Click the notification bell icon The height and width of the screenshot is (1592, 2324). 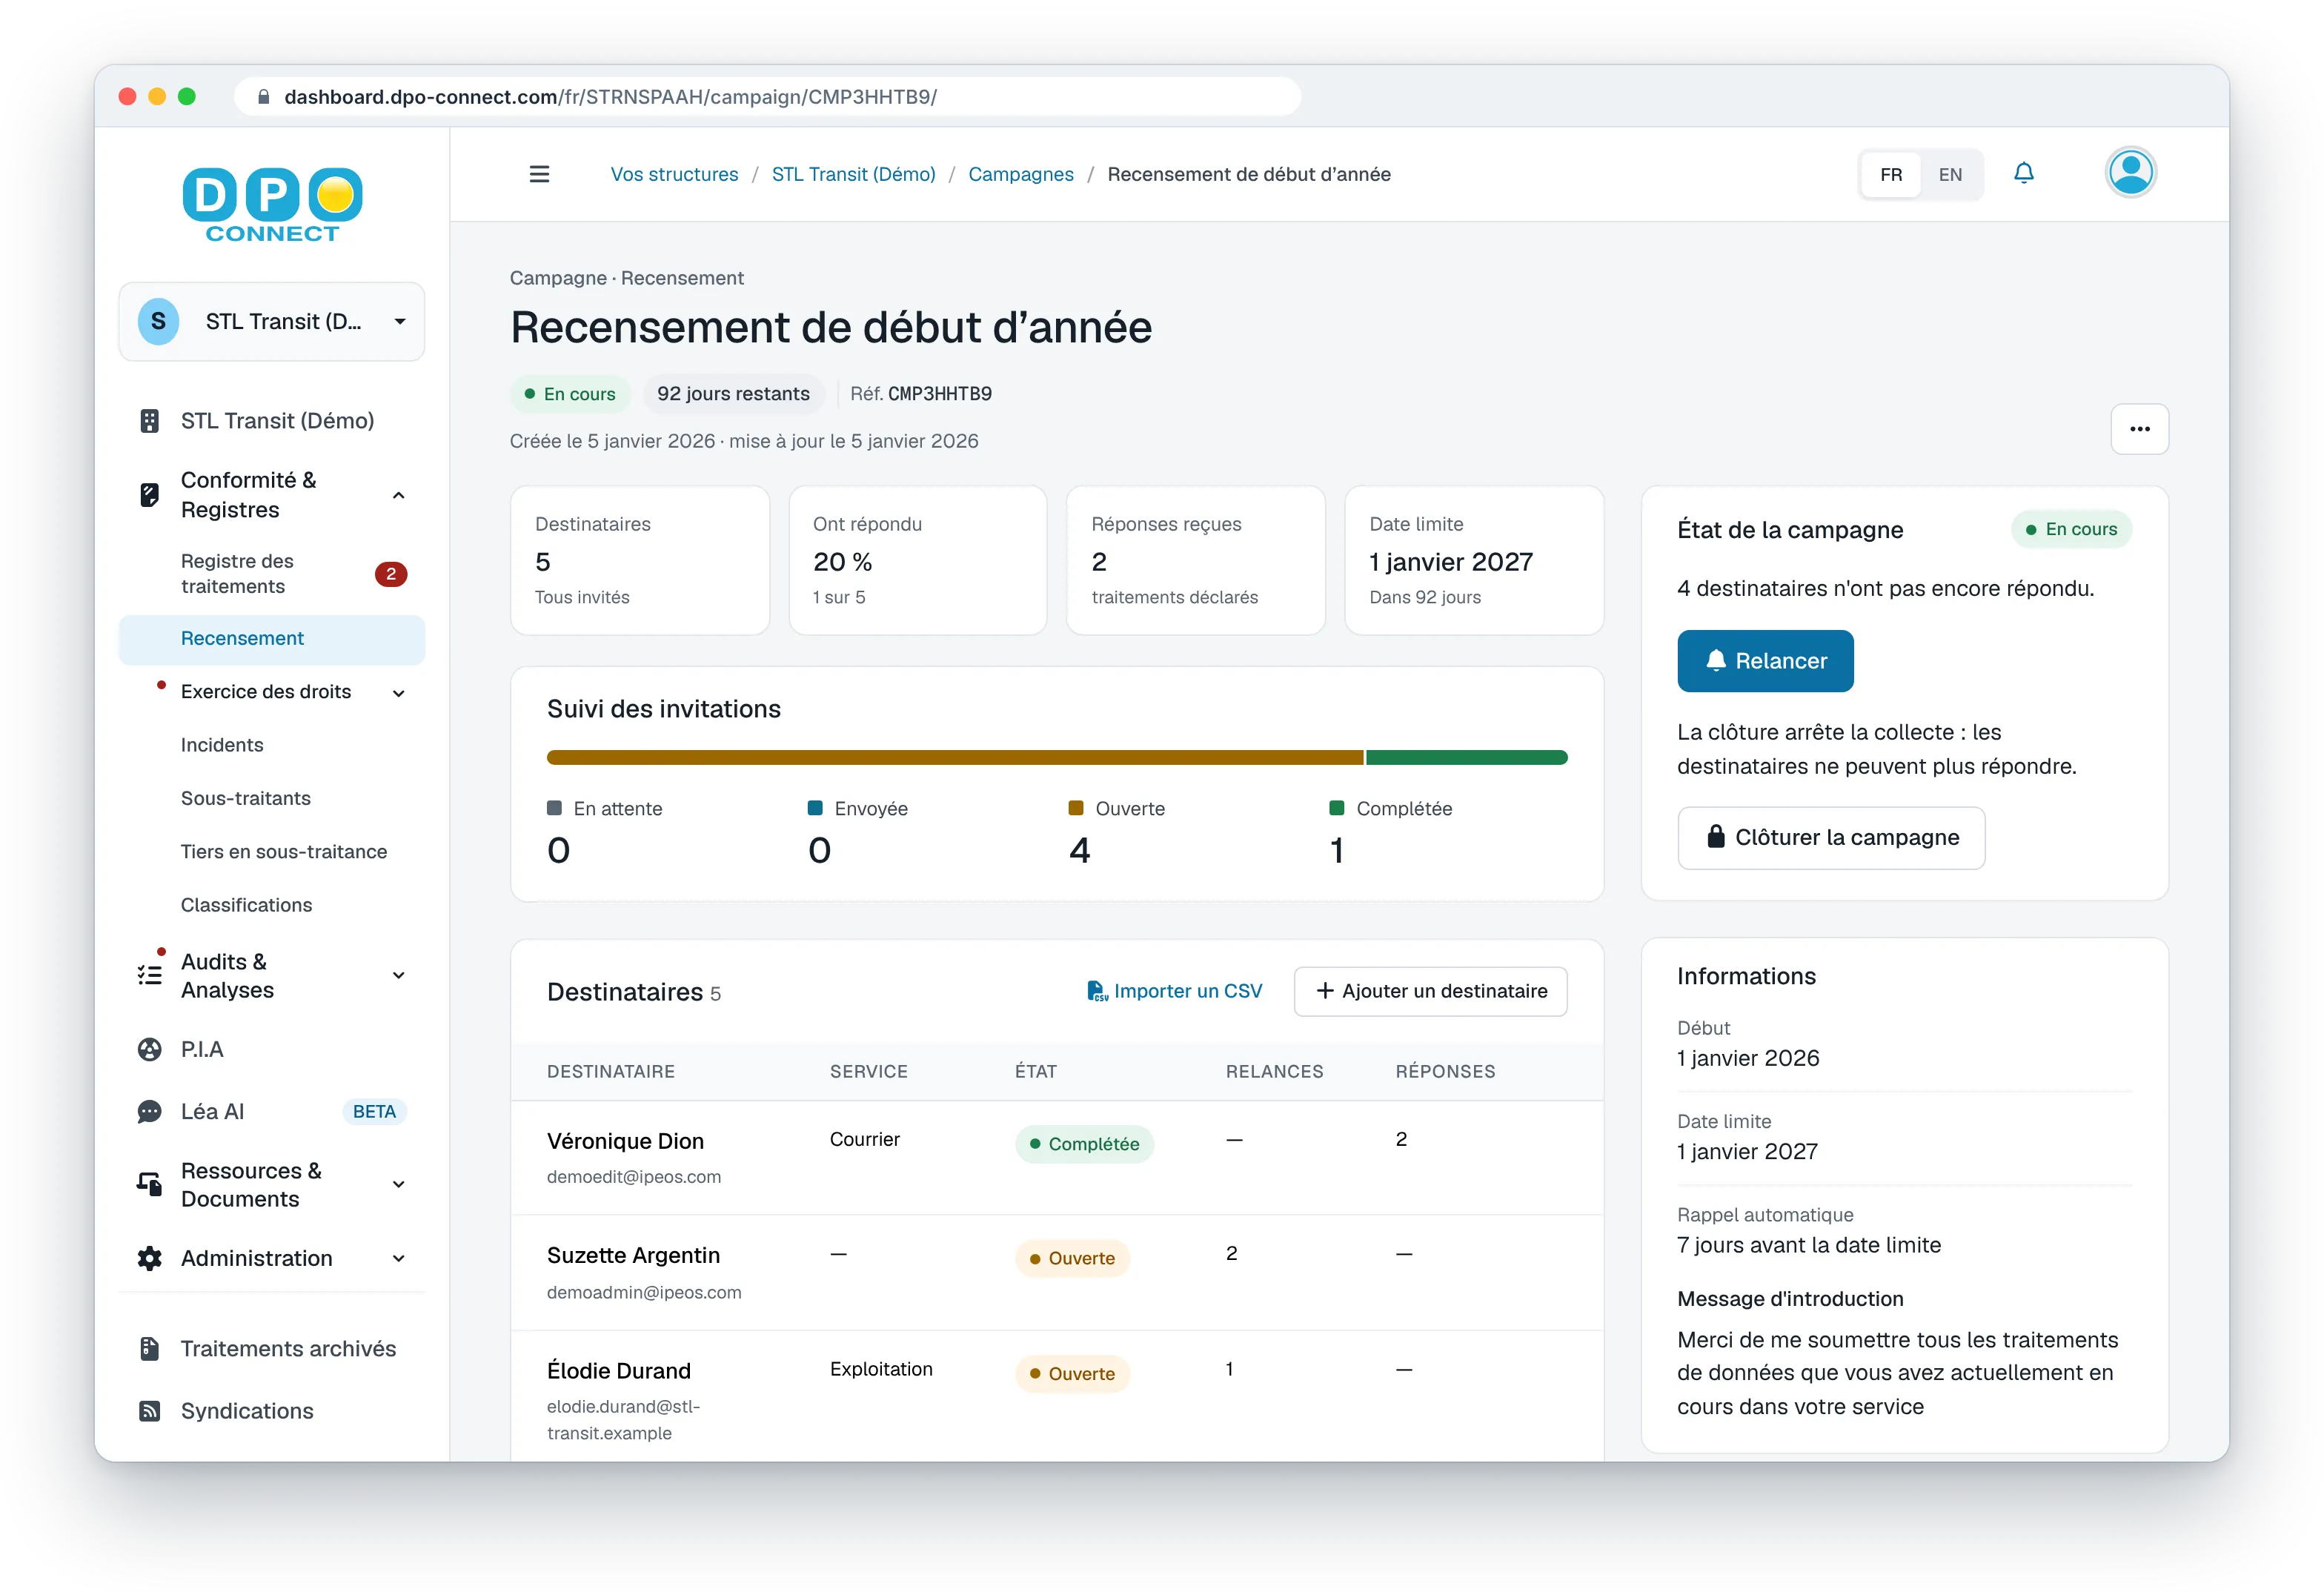tap(2024, 174)
